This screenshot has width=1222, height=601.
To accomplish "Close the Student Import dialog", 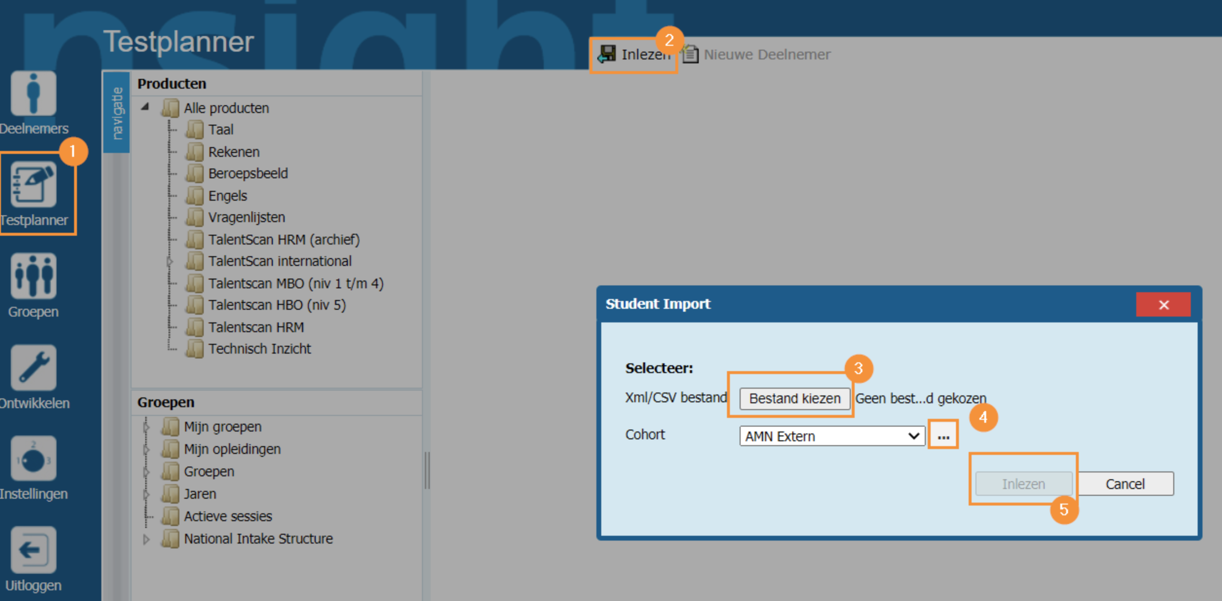I will (1163, 305).
